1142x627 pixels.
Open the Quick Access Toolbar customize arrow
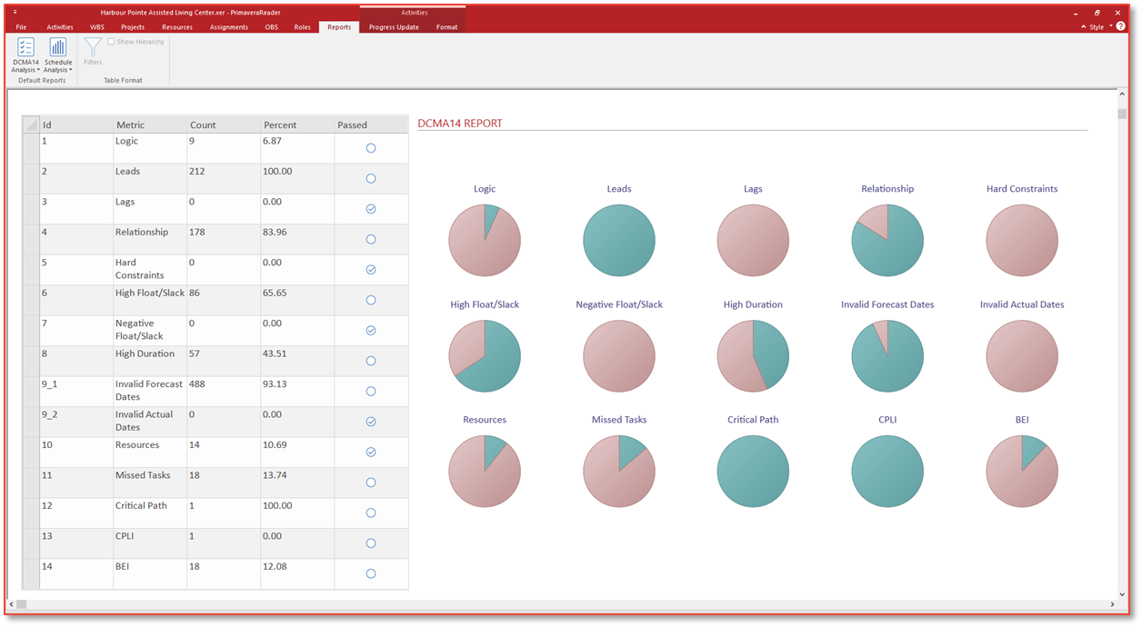[x=15, y=13]
